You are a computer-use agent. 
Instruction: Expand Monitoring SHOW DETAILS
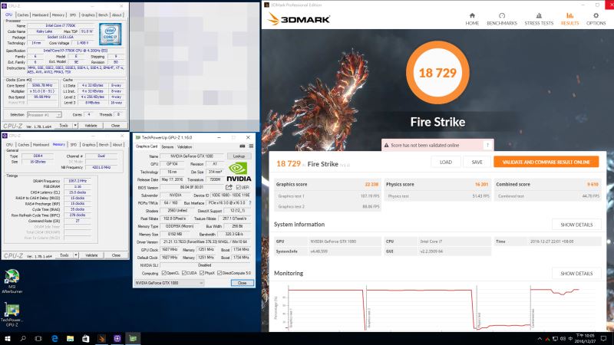click(576, 274)
